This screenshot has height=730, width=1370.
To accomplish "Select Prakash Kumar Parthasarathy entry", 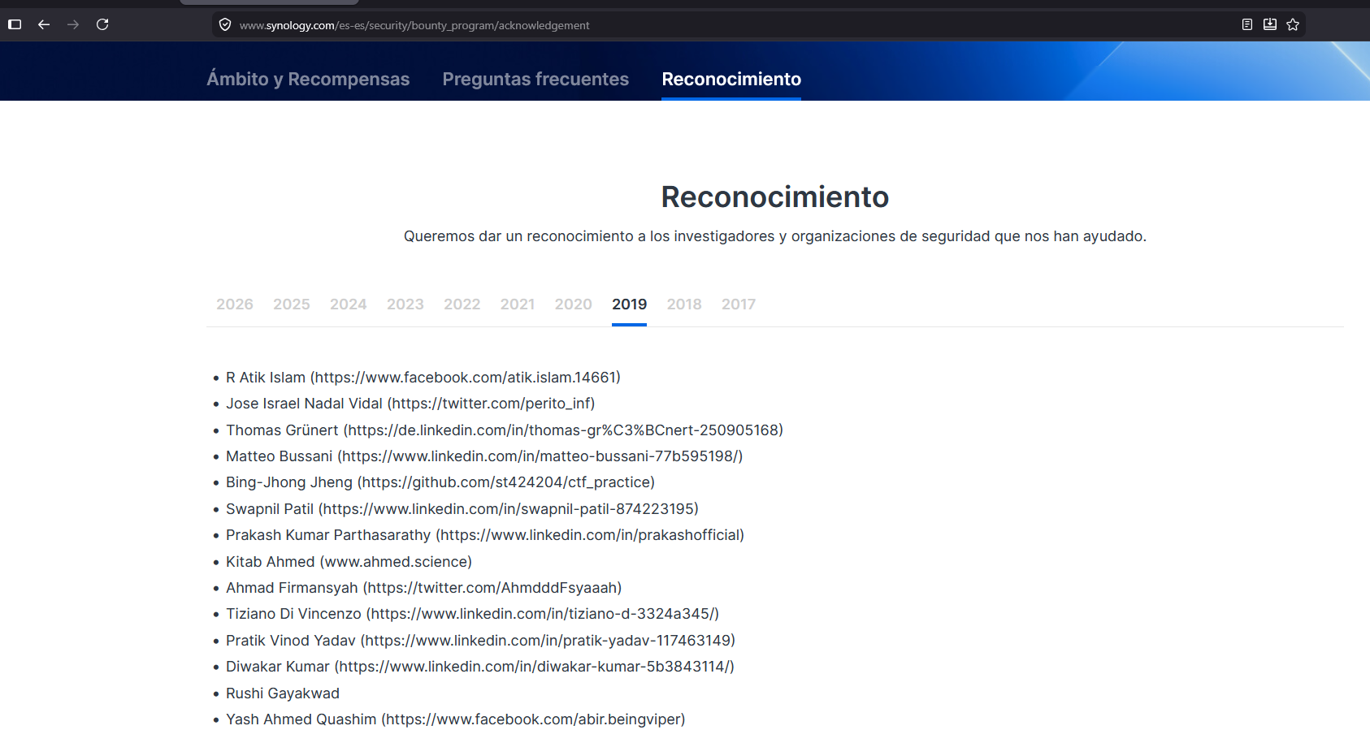I will coord(485,535).
